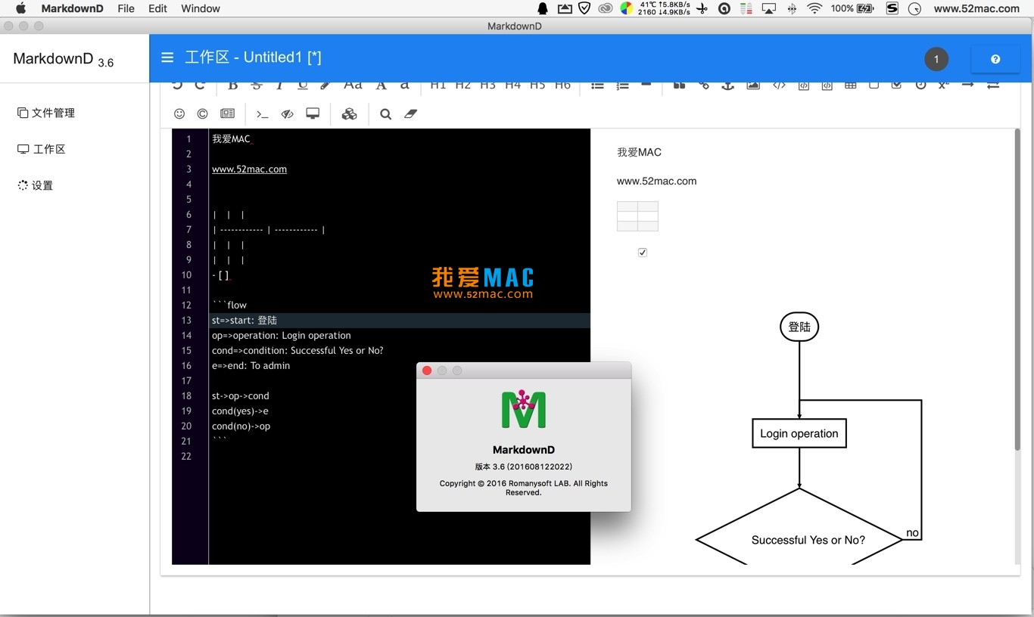The image size is (1034, 617).
Task: Click the uppercase A icon
Action: point(382,85)
